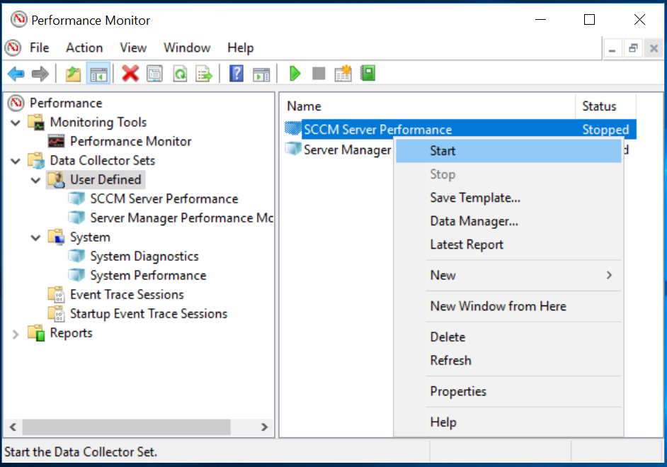Click the tree pane's horizontal scrollbar thumb
This screenshot has width=667, height=467.
pyautogui.click(x=126, y=427)
